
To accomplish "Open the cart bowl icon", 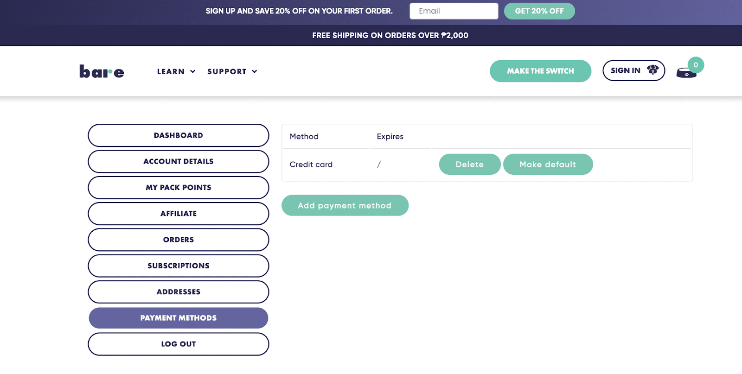I will pos(685,73).
